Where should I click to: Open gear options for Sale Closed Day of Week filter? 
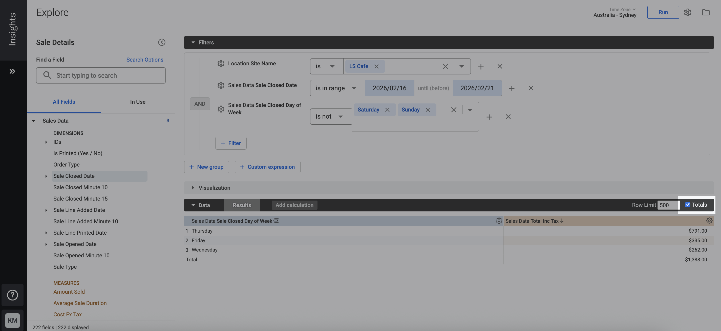tap(221, 109)
